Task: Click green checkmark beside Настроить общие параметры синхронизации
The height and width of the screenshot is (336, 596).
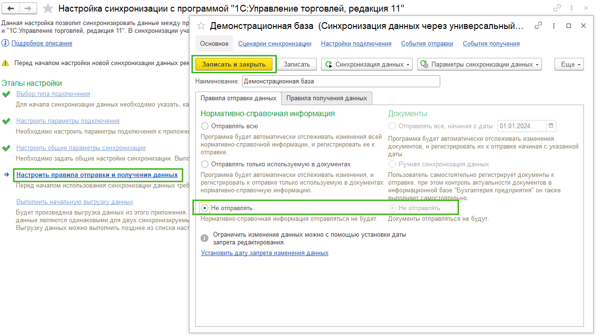Action: point(6,148)
